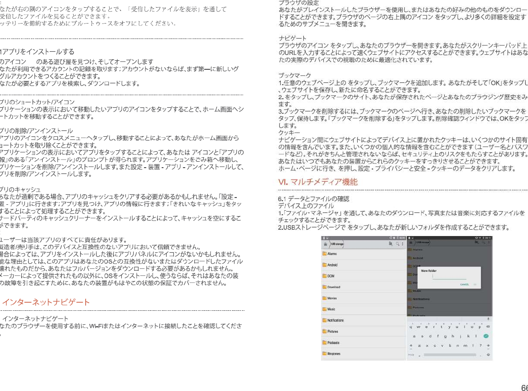Tap the question mark key on the keyboard
528x391 pixels.
tap(480, 346)
